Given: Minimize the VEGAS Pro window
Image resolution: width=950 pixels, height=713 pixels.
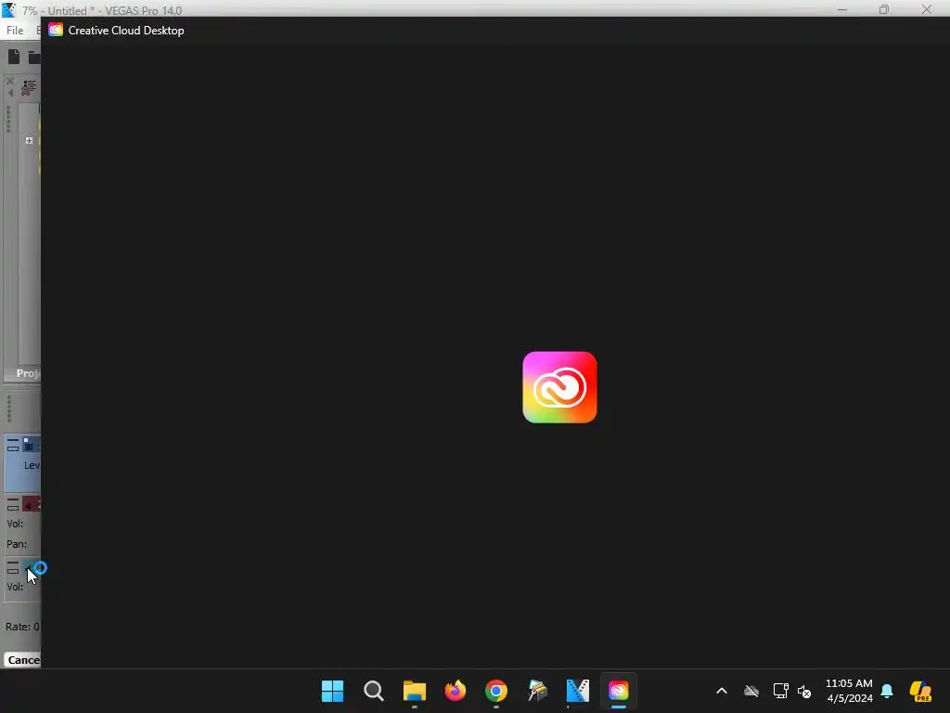Looking at the screenshot, I should point(842,9).
